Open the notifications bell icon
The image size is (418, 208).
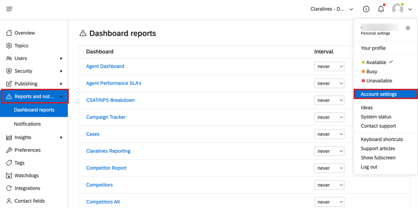tap(381, 9)
